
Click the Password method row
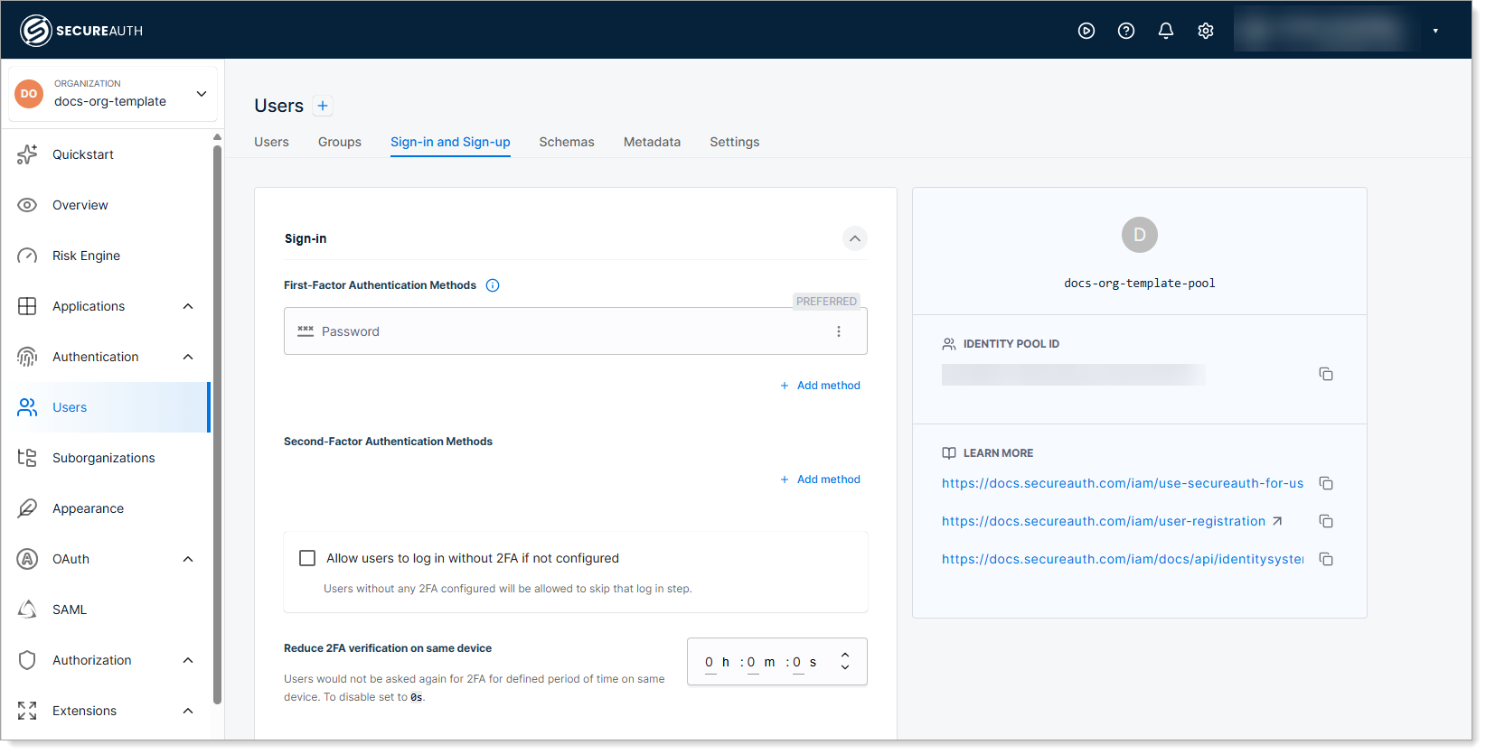tap(576, 331)
